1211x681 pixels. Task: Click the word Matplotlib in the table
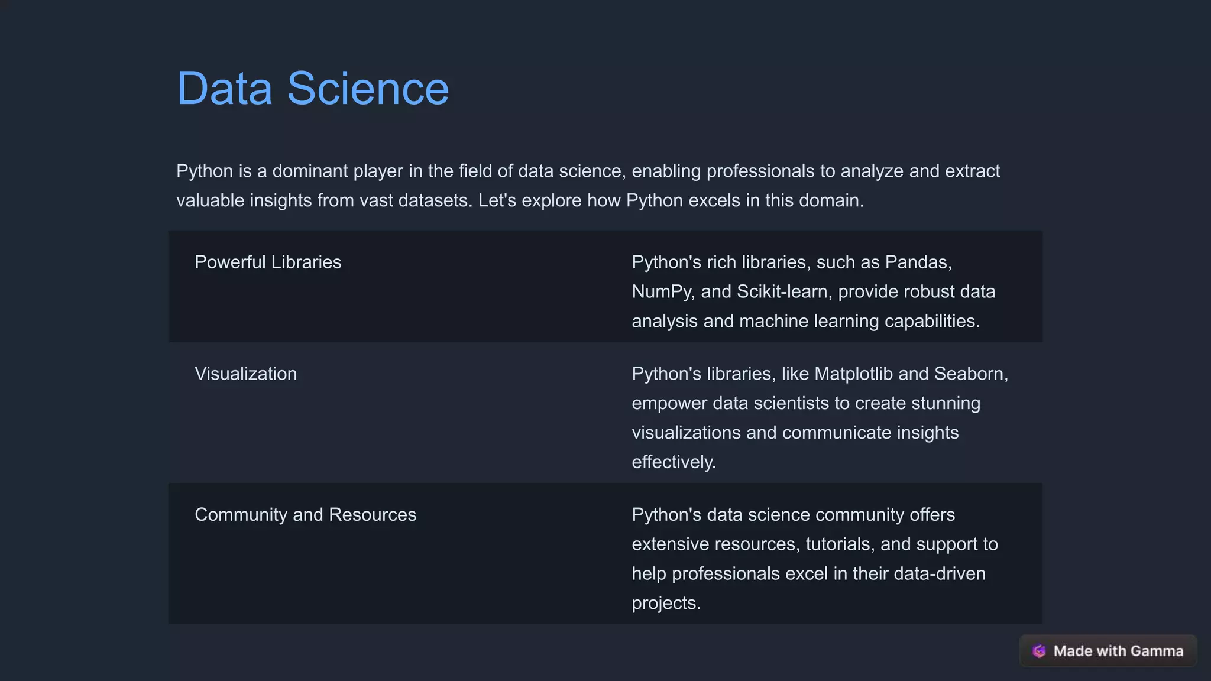tap(853, 374)
